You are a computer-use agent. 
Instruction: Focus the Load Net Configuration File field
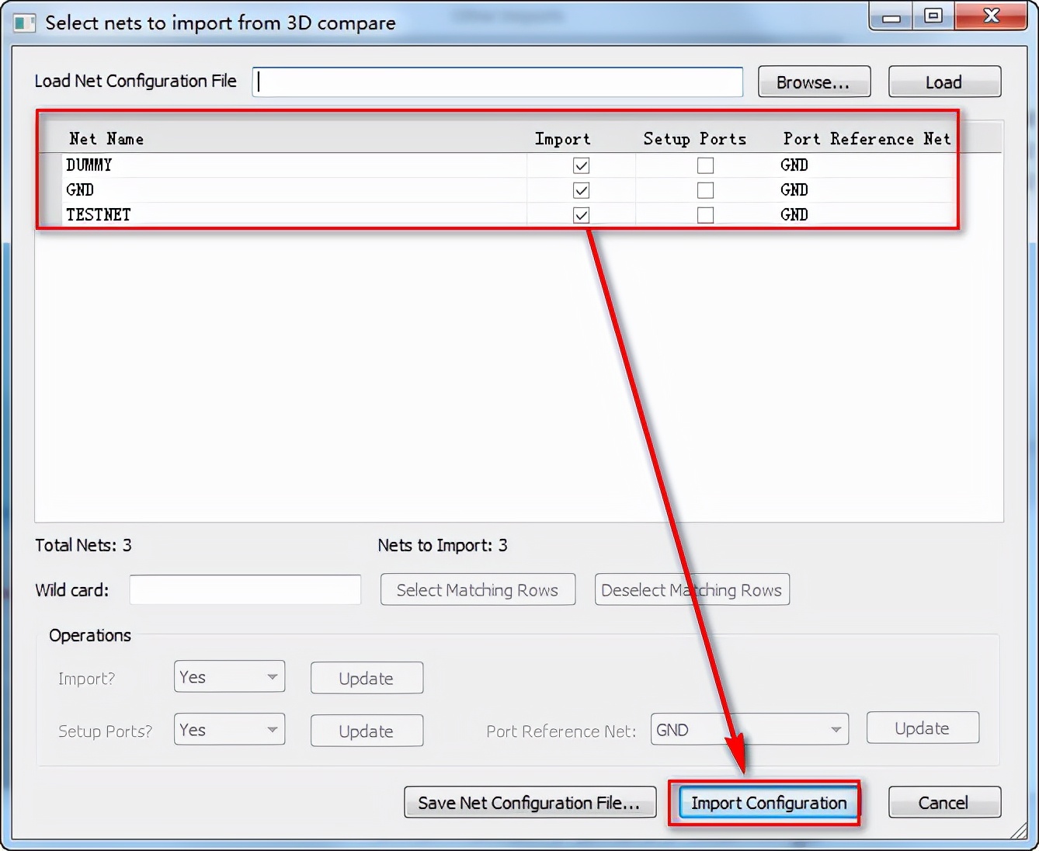pos(498,82)
